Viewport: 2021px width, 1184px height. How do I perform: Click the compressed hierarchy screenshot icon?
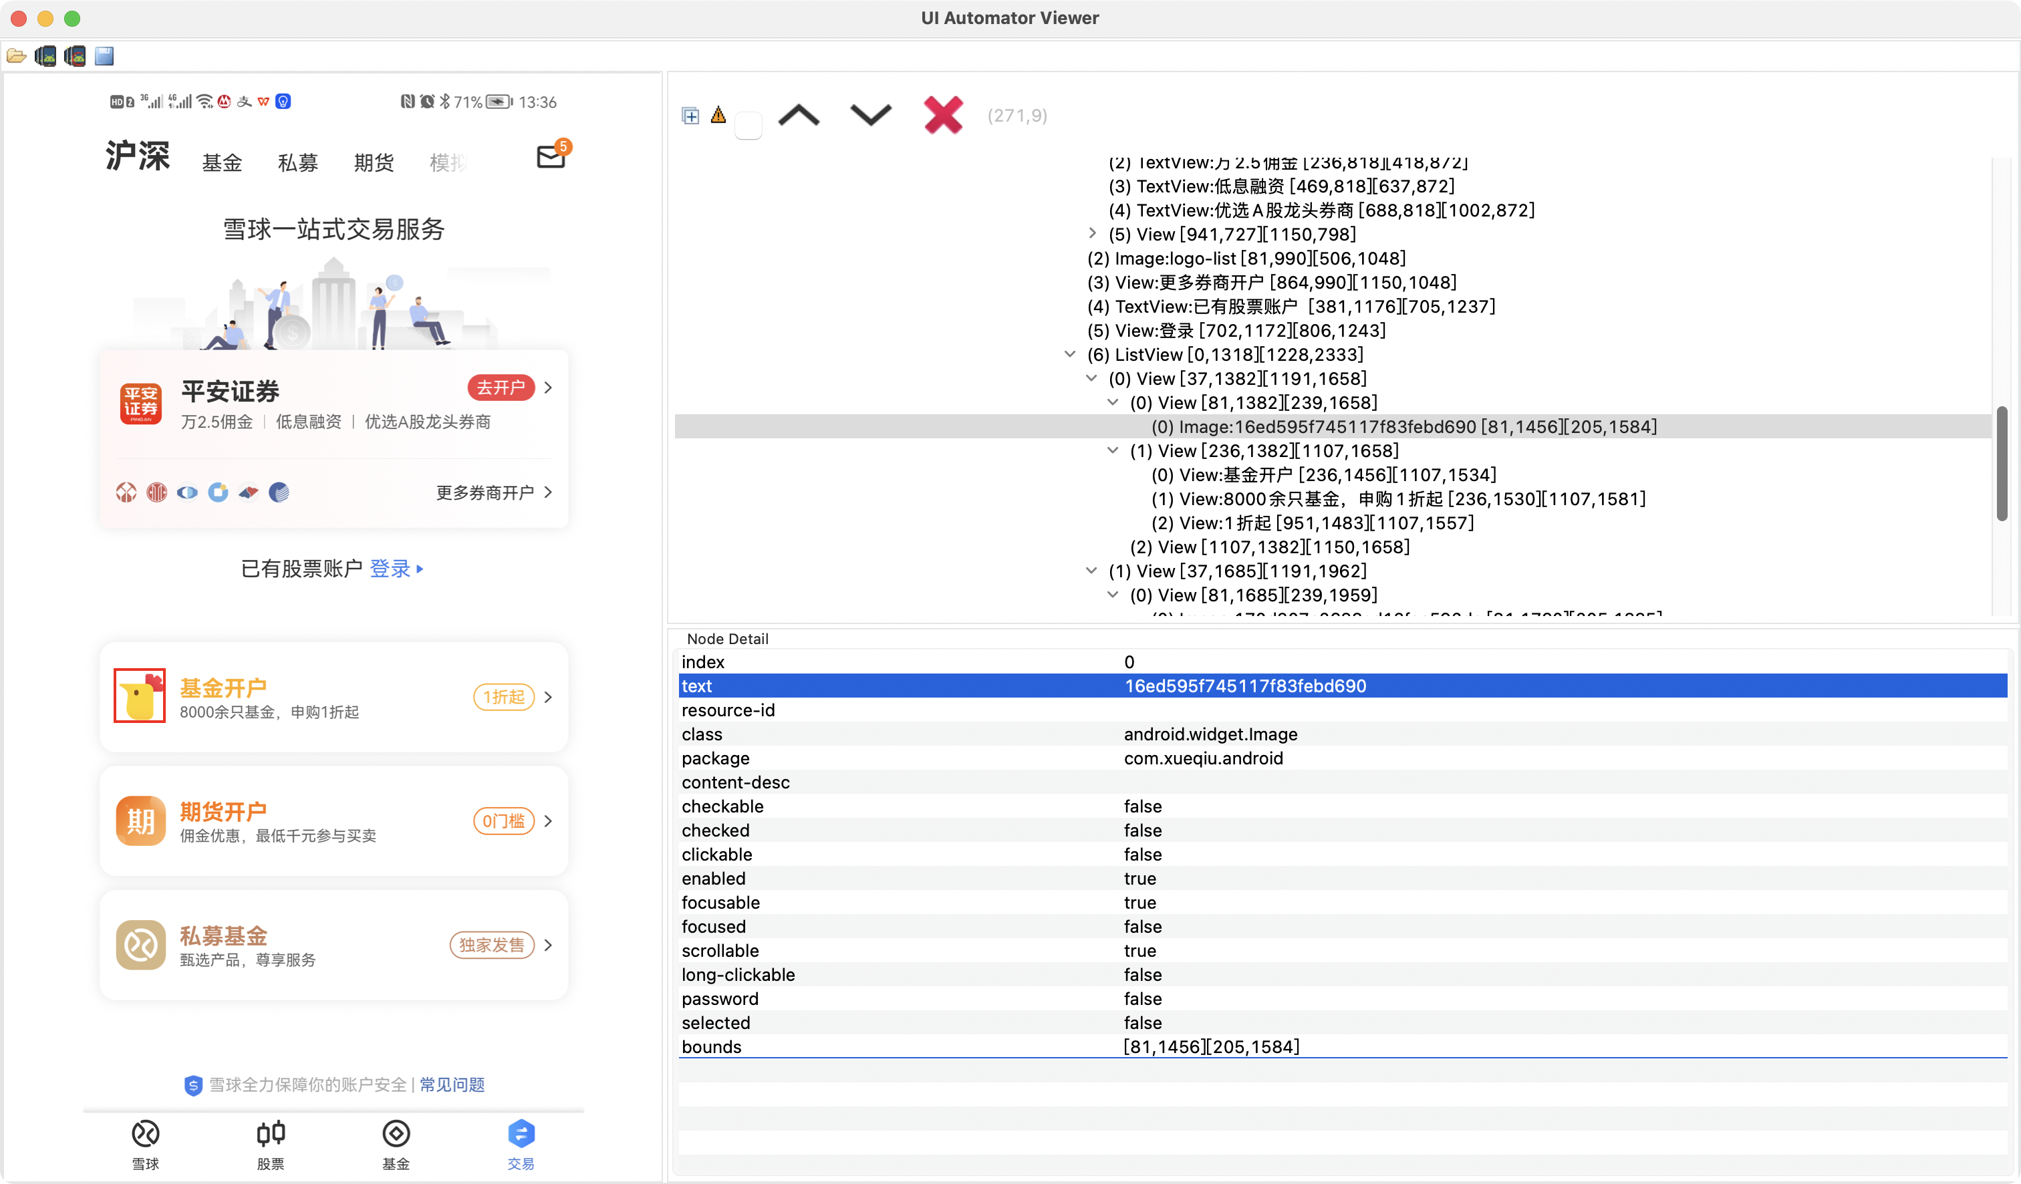(76, 56)
